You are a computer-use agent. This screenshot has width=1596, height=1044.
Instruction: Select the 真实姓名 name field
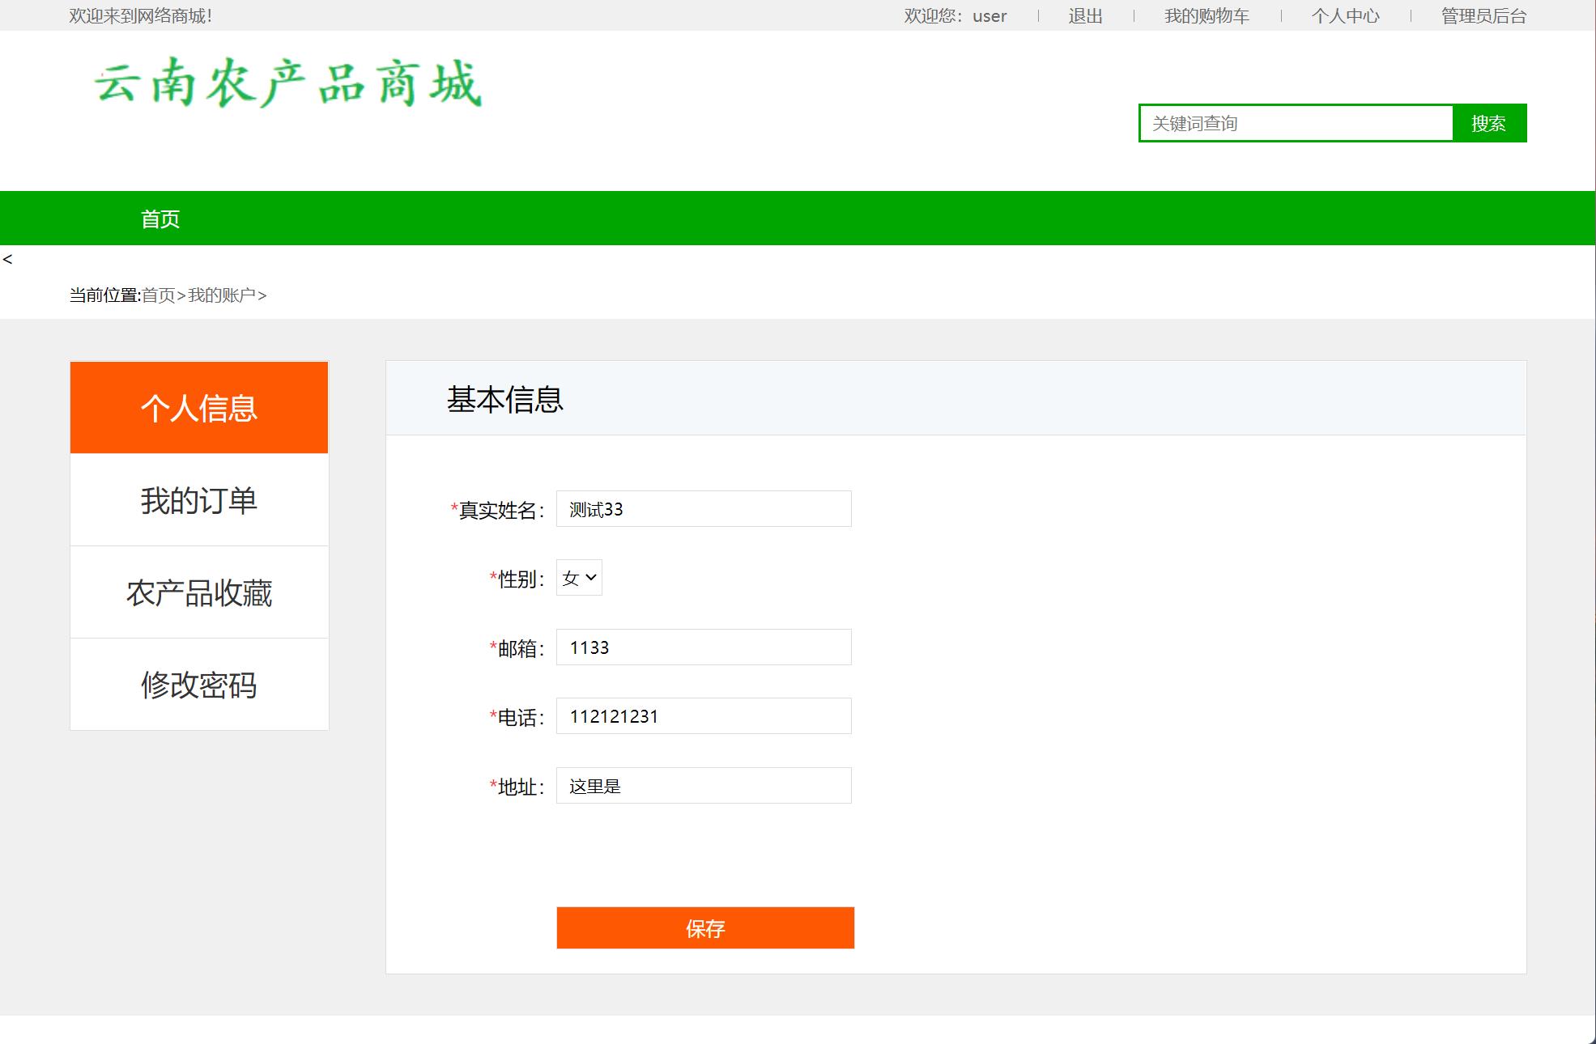[x=703, y=508]
